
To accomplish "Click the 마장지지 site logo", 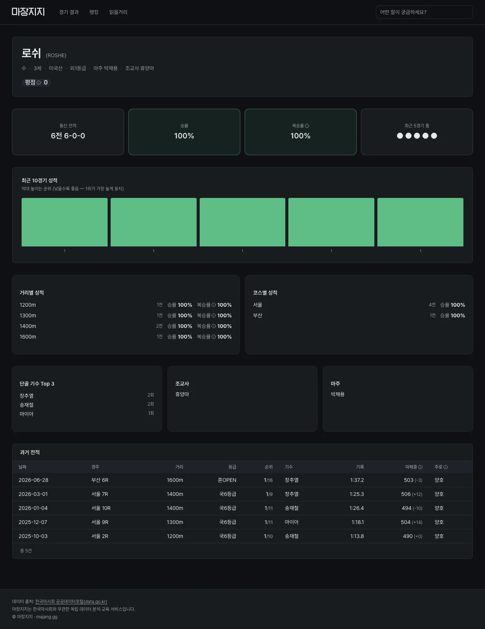I will click(28, 12).
